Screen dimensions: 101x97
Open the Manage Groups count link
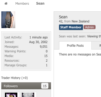point(47,65)
